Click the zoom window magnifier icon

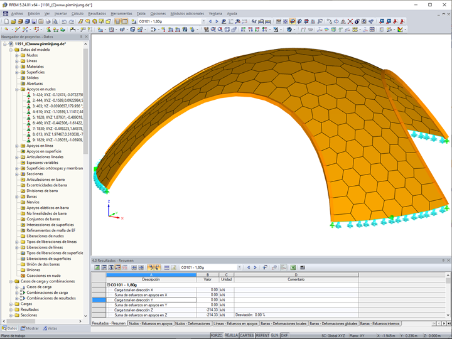pos(213,30)
